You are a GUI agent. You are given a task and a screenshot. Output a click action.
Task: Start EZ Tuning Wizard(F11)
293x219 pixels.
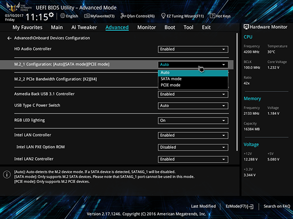(x=183, y=16)
